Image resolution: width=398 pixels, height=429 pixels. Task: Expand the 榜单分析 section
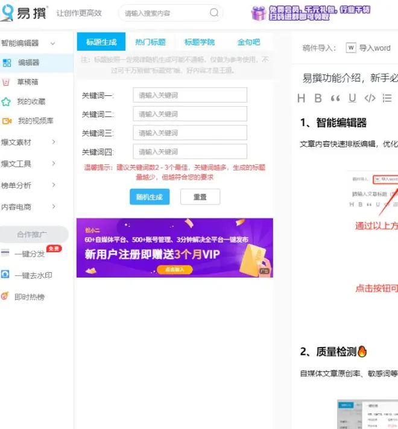(54, 185)
